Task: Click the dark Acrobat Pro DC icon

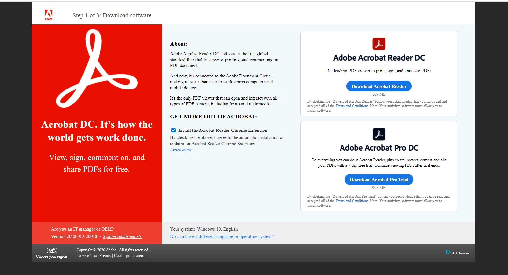Action: 379,134
